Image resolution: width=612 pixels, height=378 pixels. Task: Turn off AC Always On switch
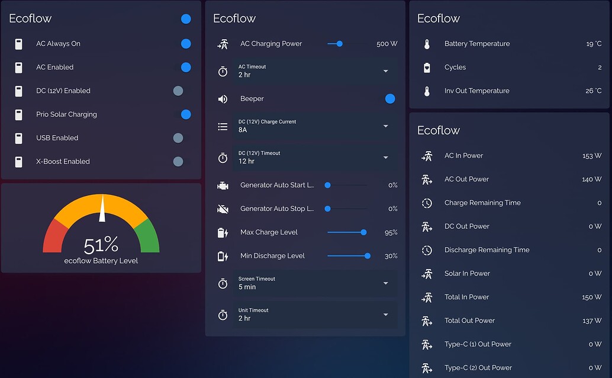pyautogui.click(x=182, y=44)
